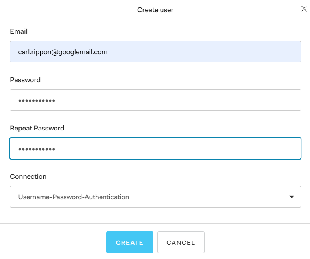The width and height of the screenshot is (310, 259).
Task: Click empty area right of Email text
Action: [x=205, y=52]
